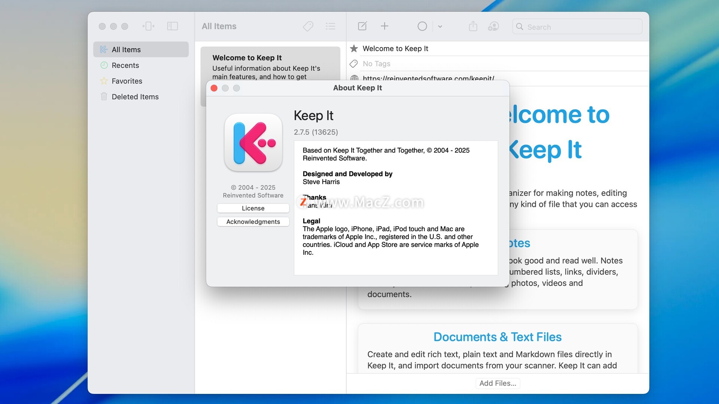The height and width of the screenshot is (404, 719).
Task: Switch to the list view options icon
Action: point(330,26)
